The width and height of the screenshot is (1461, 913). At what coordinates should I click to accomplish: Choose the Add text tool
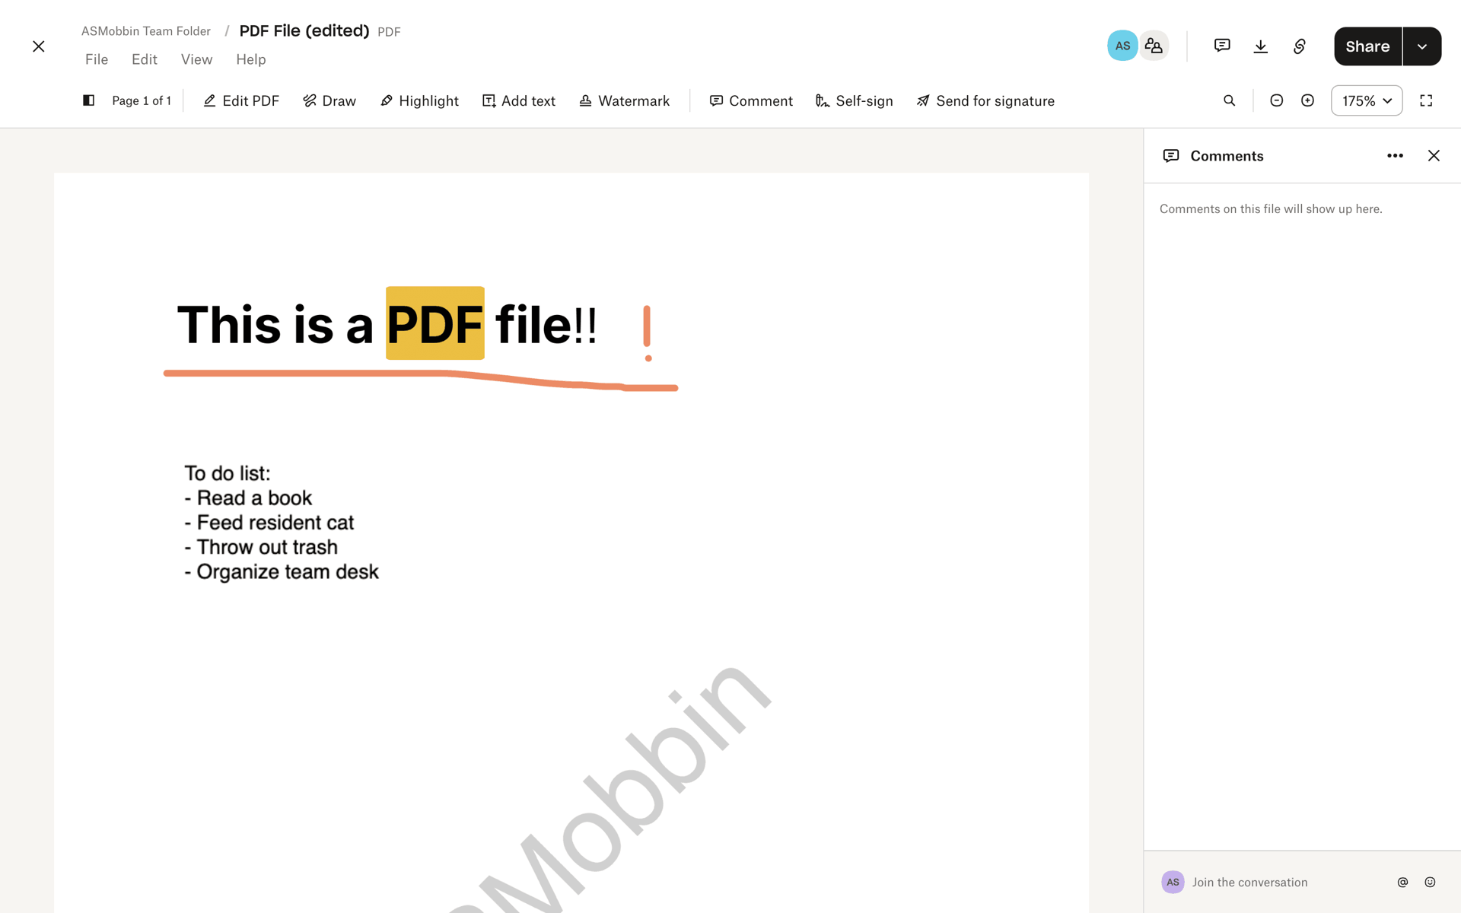click(x=519, y=100)
